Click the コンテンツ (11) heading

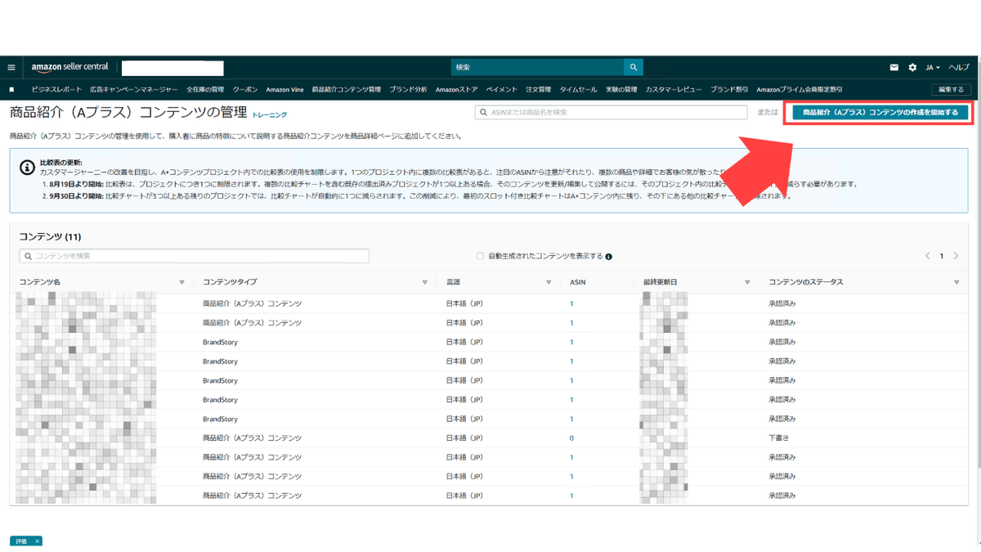(50, 237)
